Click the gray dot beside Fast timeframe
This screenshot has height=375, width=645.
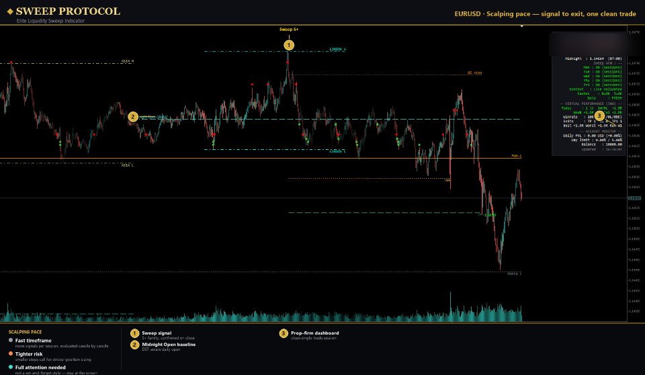11,340
